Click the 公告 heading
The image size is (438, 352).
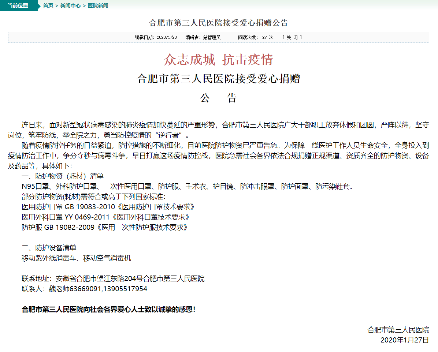click(219, 98)
